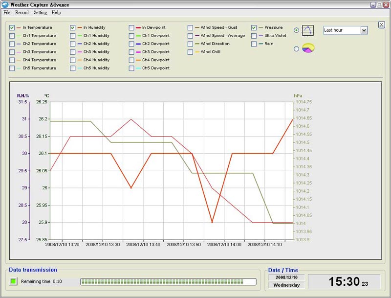Click the 2008/12/10 13:40 time label
391x298 pixels.
[143, 245]
